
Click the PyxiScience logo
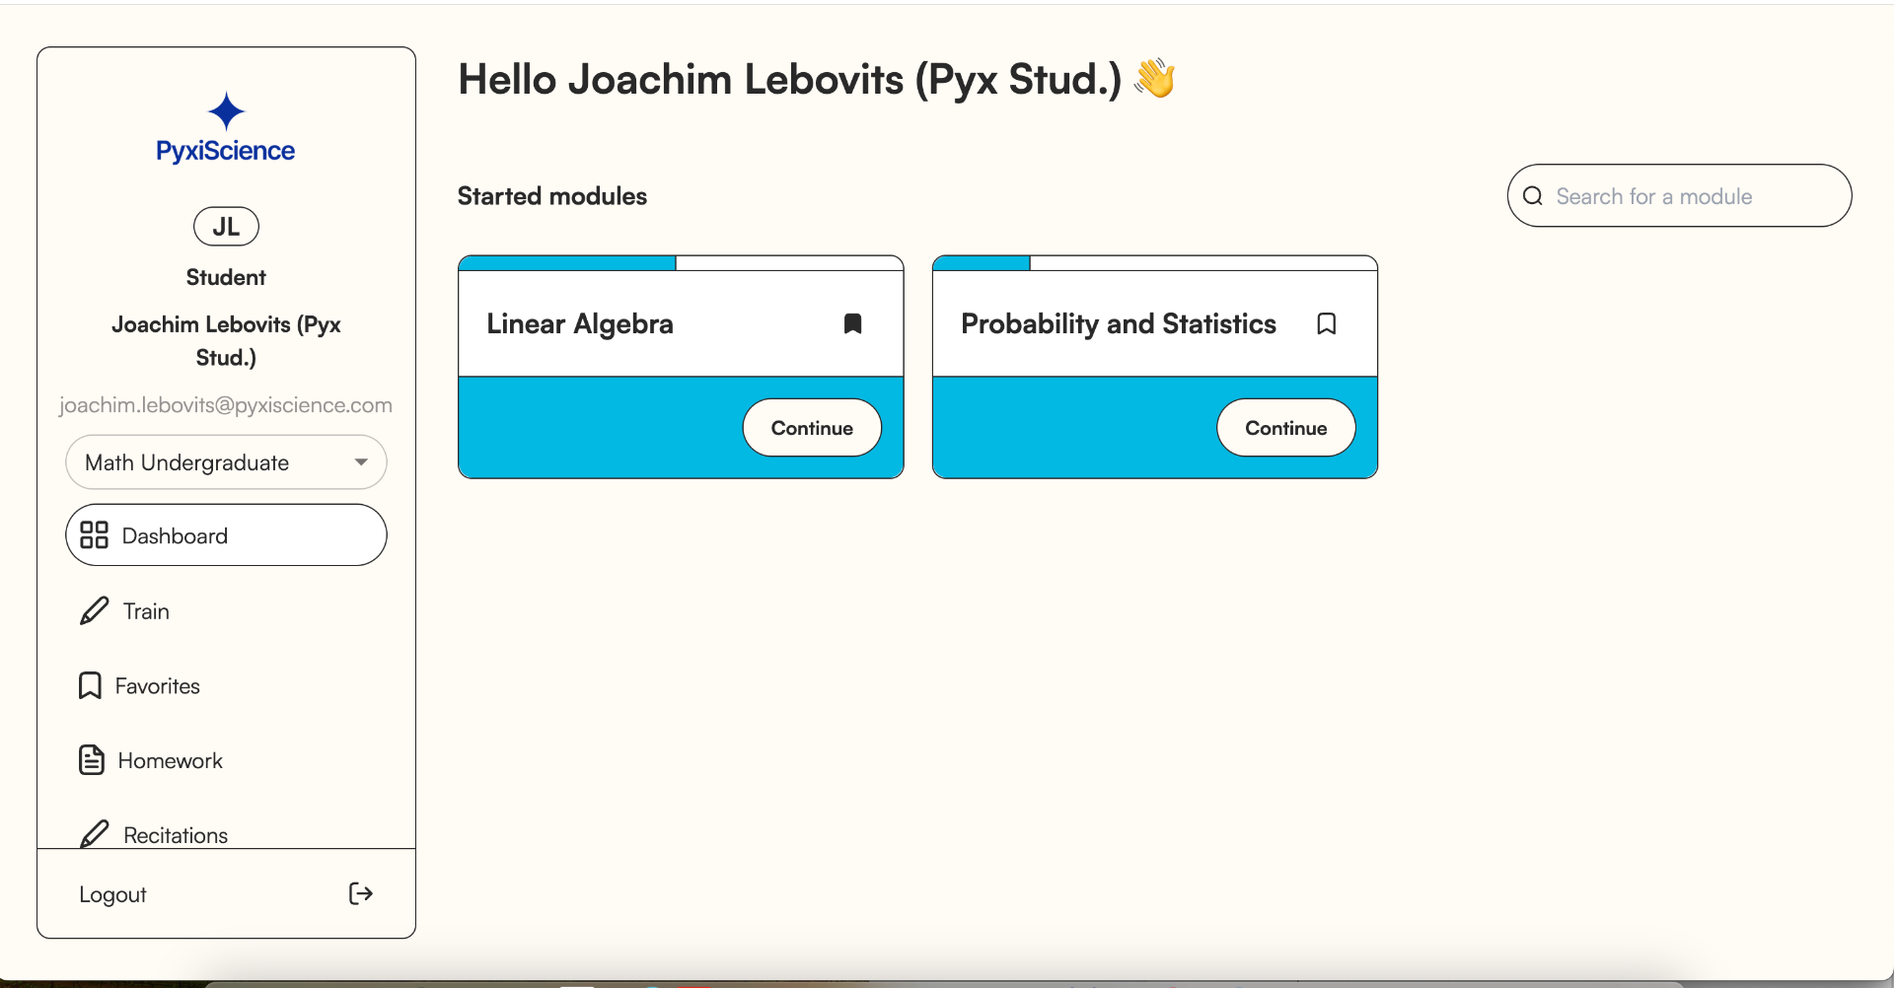[225, 126]
